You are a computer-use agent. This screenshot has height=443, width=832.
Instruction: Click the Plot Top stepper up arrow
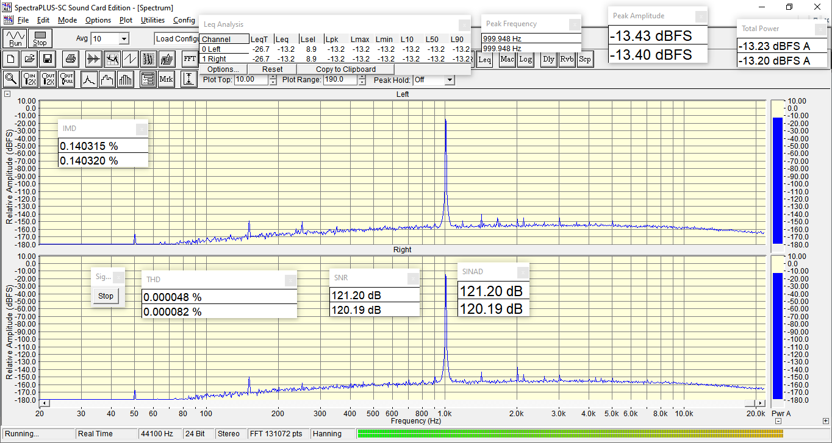tap(272, 77)
